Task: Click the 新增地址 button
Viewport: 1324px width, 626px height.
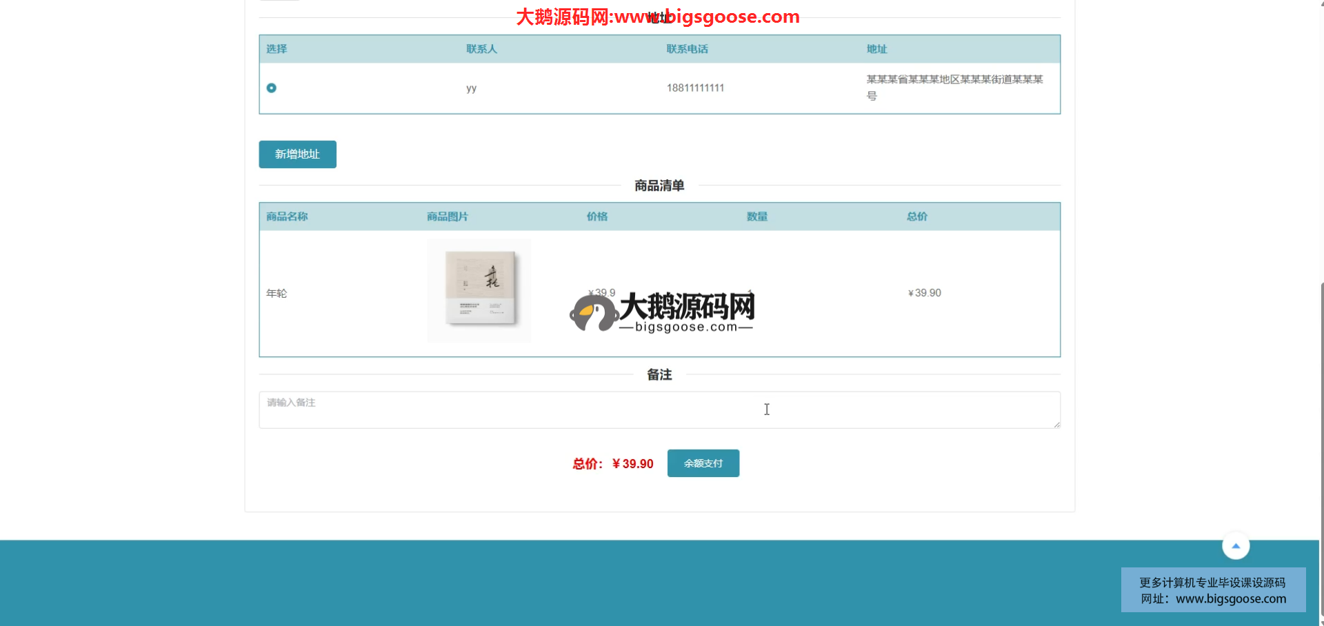Action: tap(297, 154)
